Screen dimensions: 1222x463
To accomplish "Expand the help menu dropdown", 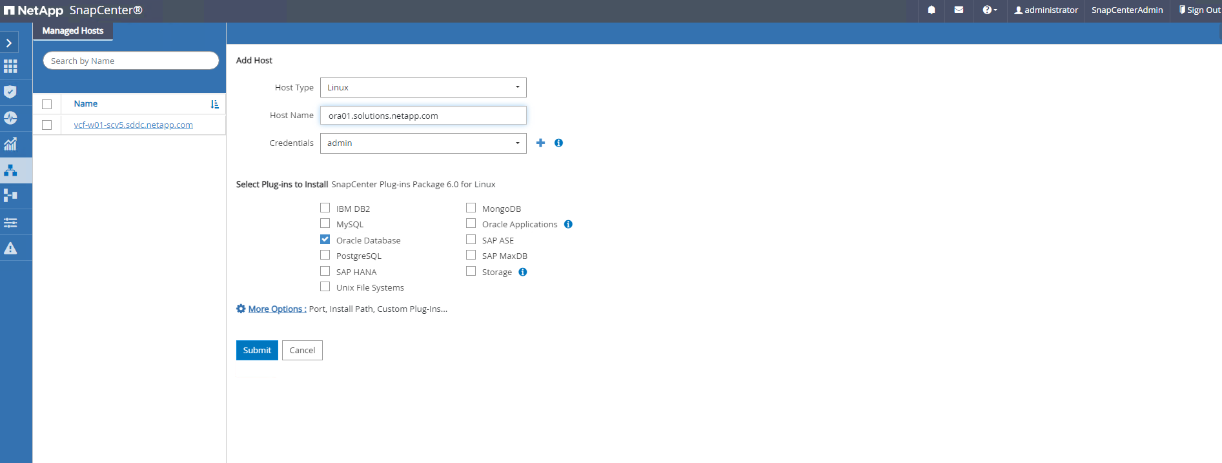I will pyautogui.click(x=989, y=10).
